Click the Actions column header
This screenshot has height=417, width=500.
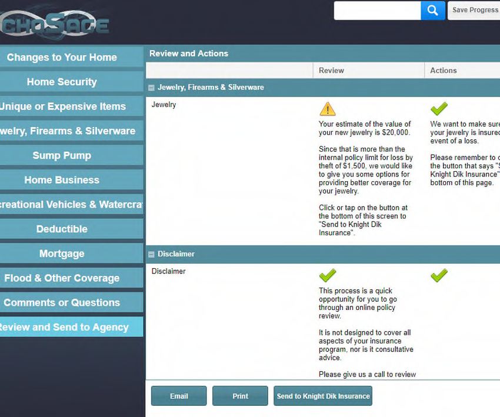462,71
